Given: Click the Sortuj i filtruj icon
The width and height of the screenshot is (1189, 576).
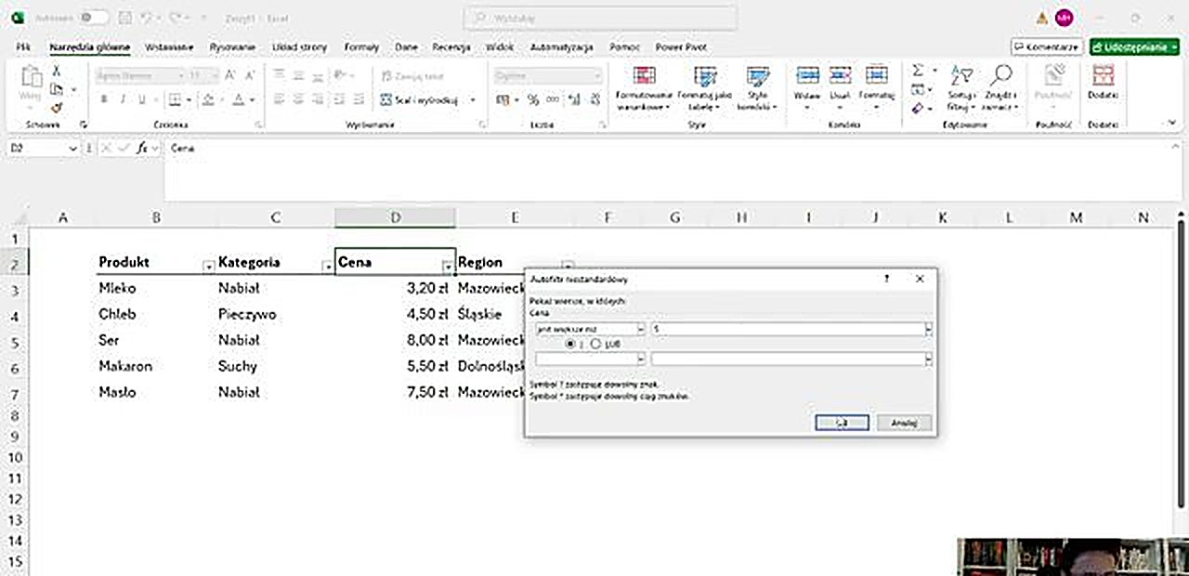Looking at the screenshot, I should point(960,78).
